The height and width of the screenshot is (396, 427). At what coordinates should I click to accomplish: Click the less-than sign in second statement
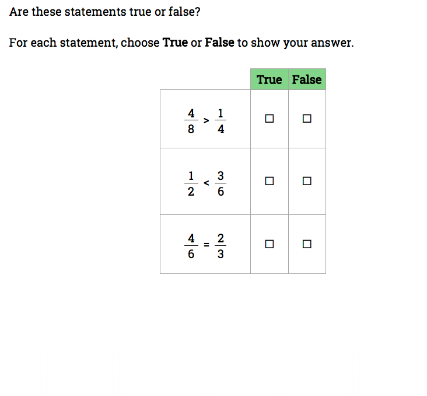point(206,183)
